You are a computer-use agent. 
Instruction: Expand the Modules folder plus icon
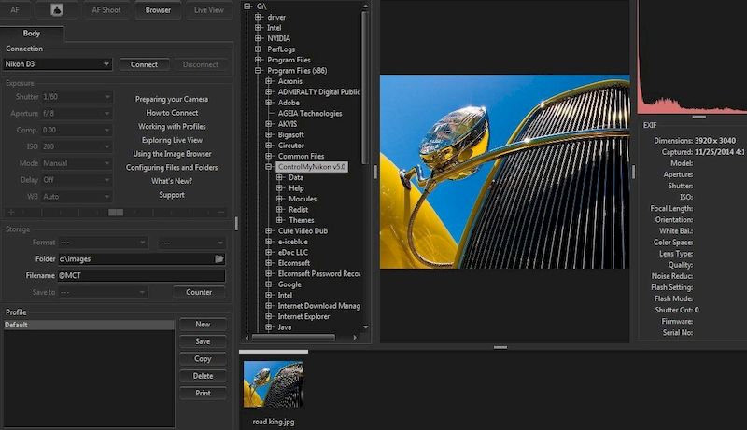coord(280,199)
